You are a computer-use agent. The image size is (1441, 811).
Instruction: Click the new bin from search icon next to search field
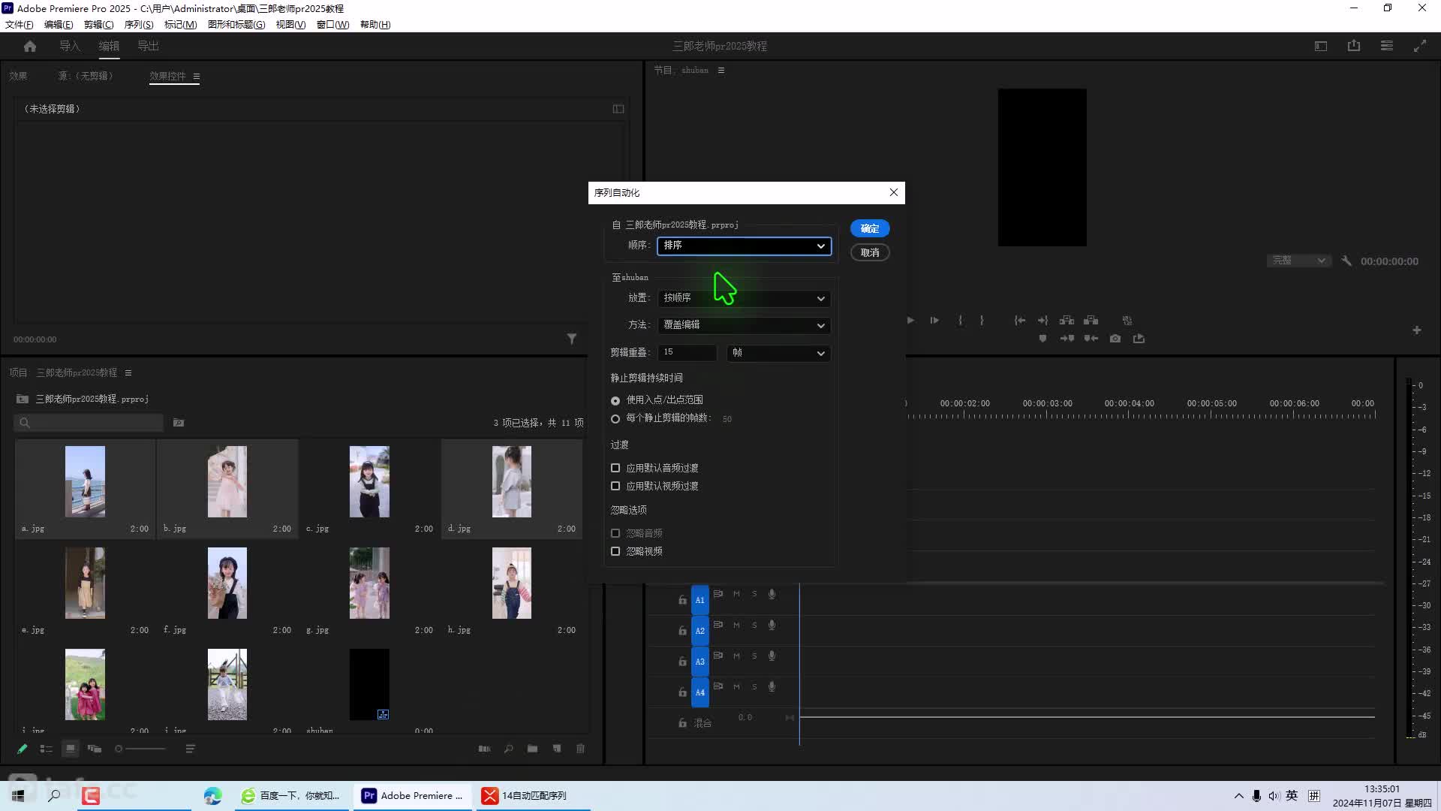coord(179,423)
